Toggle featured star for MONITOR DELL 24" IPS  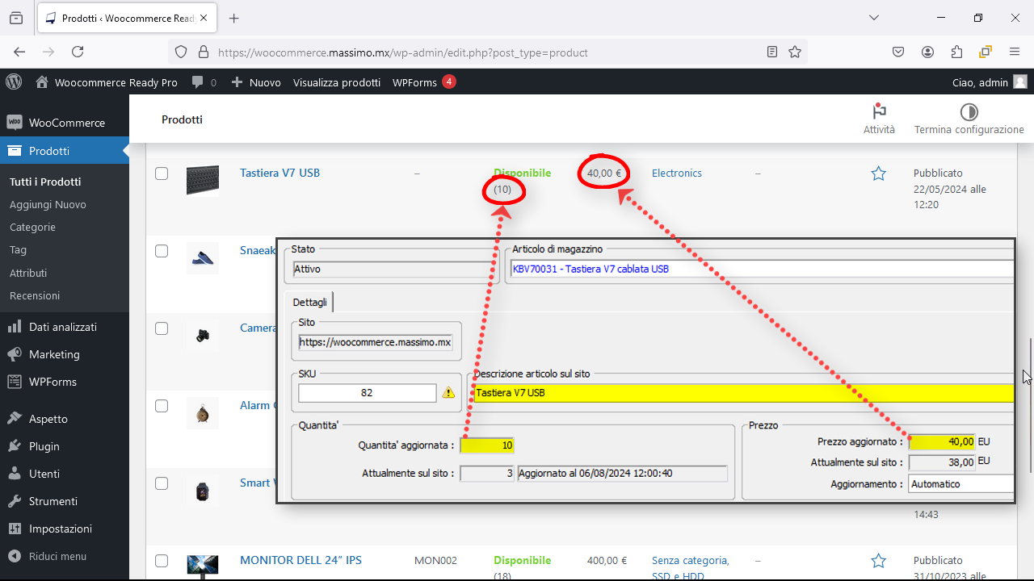pos(879,561)
